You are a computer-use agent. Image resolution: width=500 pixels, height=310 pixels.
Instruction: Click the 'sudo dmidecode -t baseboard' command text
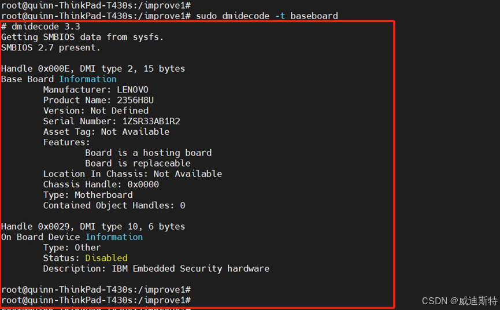tap(267, 16)
